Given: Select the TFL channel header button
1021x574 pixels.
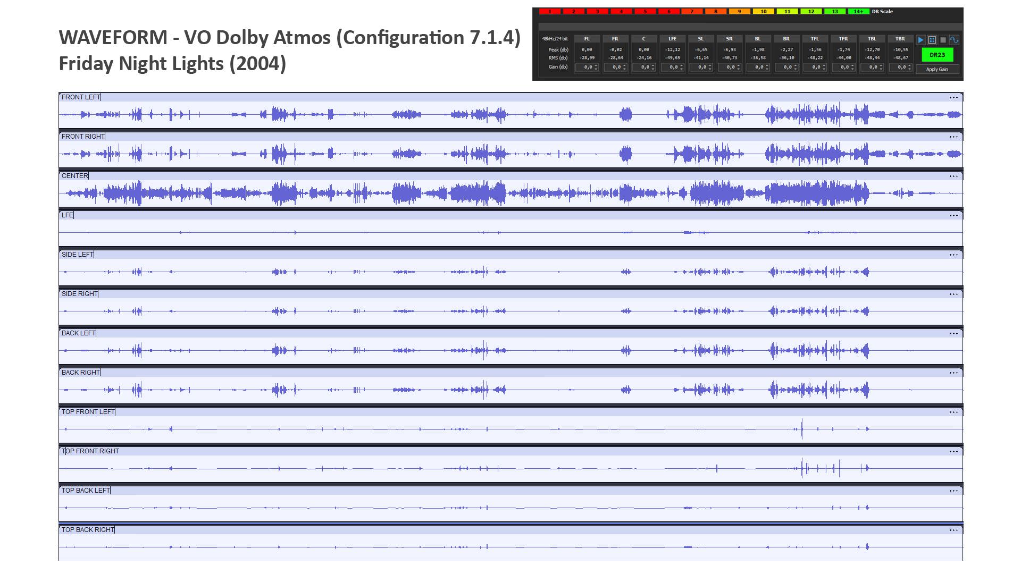Looking at the screenshot, I should (815, 39).
